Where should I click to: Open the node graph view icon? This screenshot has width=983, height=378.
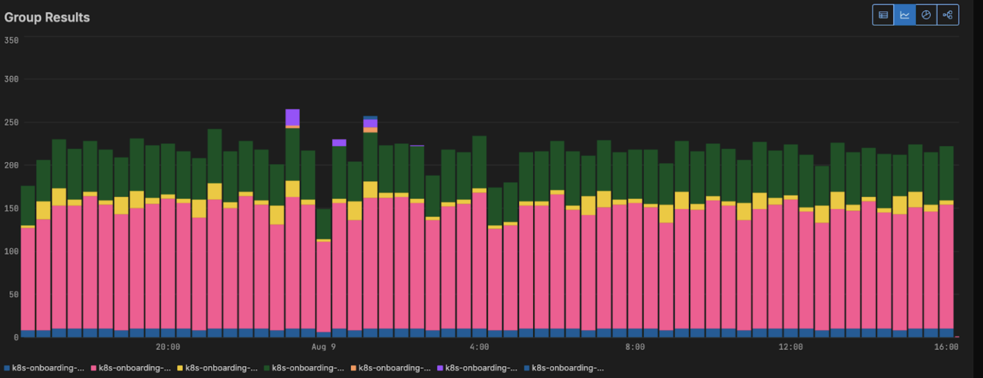[947, 15]
